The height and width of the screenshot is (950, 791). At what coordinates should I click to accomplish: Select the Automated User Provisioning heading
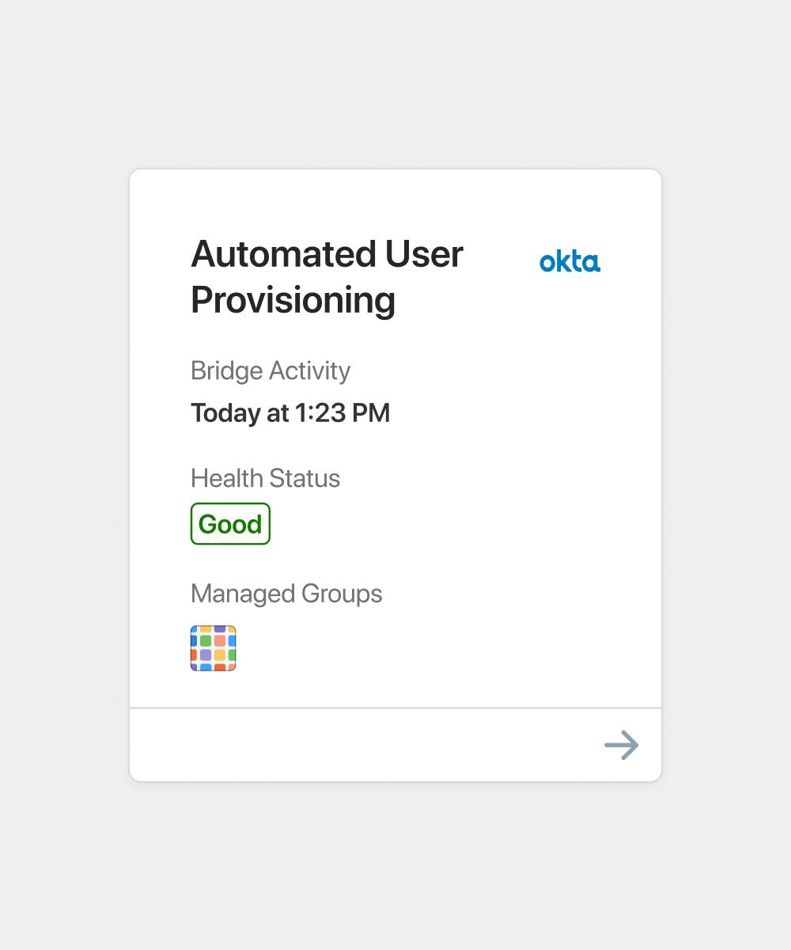[x=327, y=276]
